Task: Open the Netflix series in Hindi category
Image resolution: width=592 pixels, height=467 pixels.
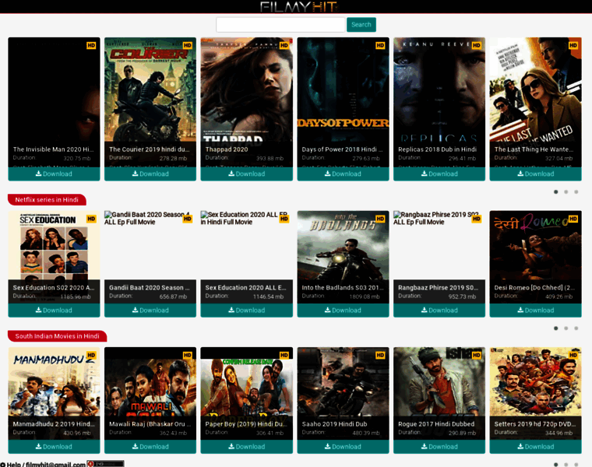Action: point(47,199)
